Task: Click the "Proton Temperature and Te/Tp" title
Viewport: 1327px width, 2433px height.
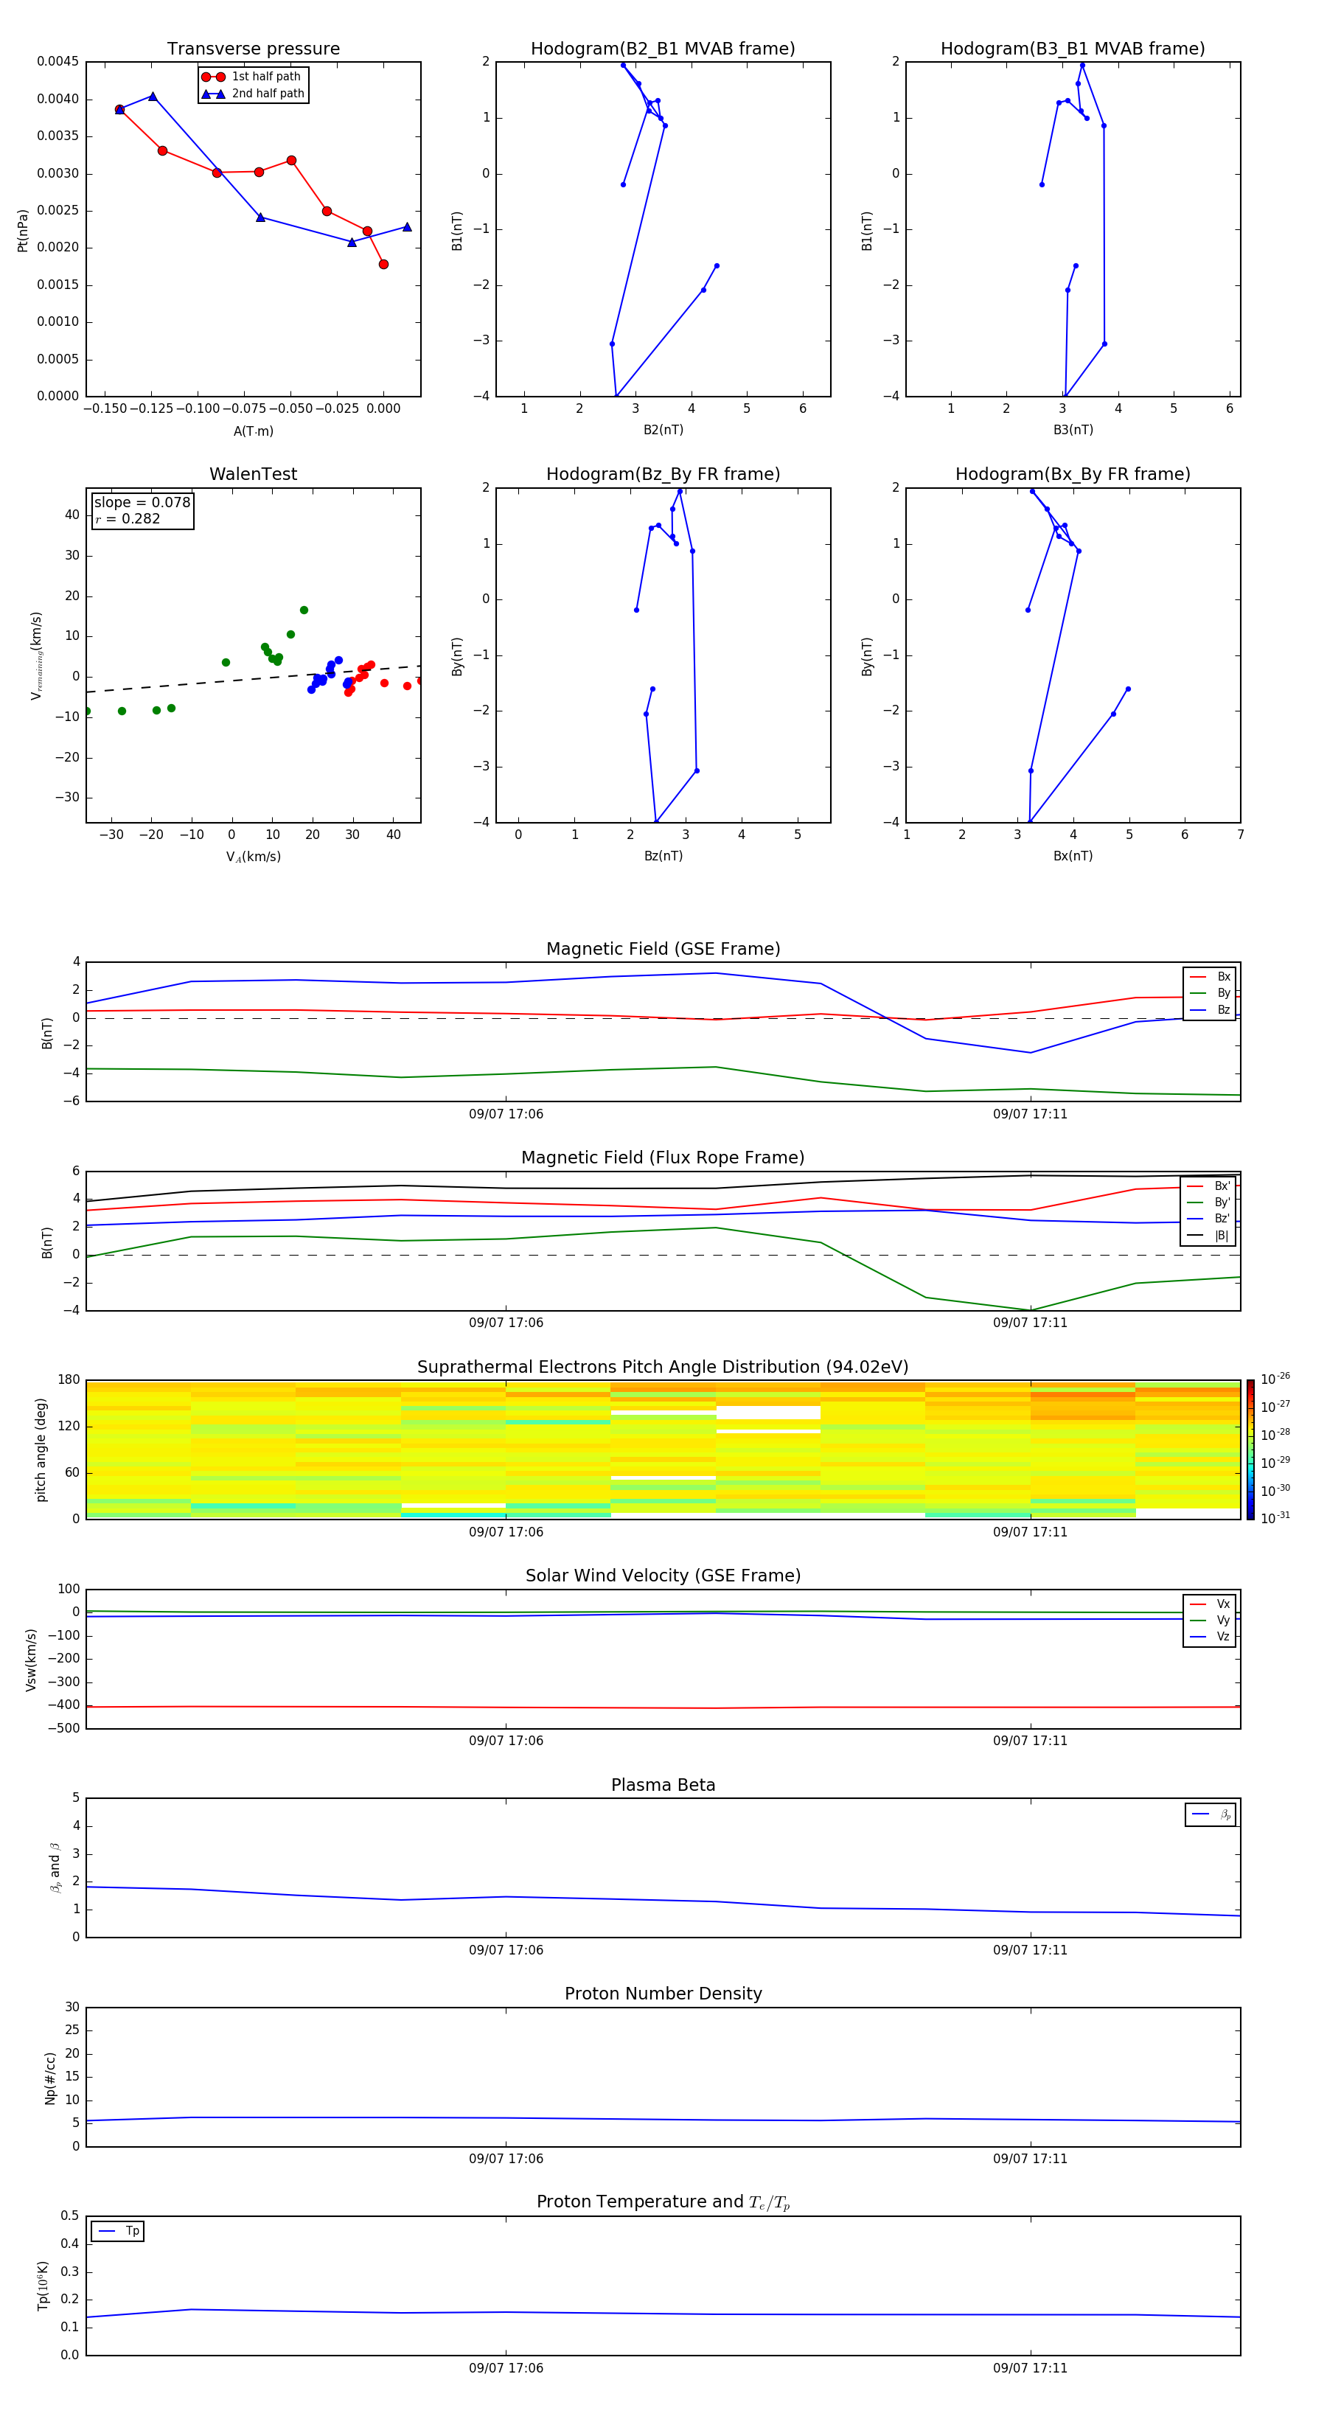Action: pyautogui.click(x=663, y=2202)
